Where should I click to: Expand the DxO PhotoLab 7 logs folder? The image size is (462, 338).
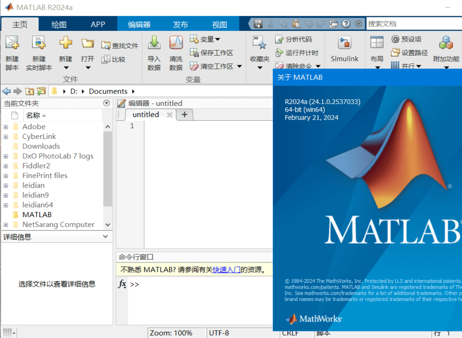(6, 156)
